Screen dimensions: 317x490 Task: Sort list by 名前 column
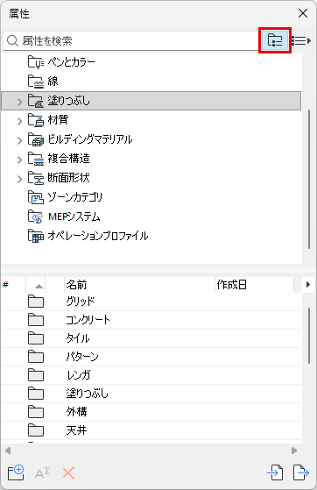tap(139, 285)
